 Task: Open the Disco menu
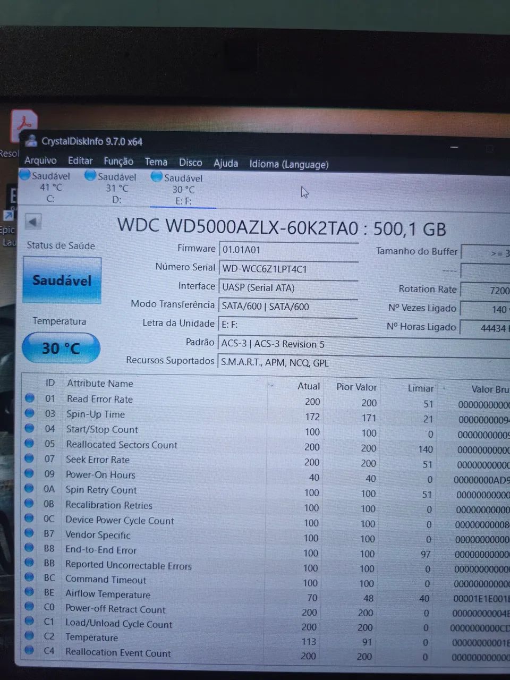coord(191,163)
